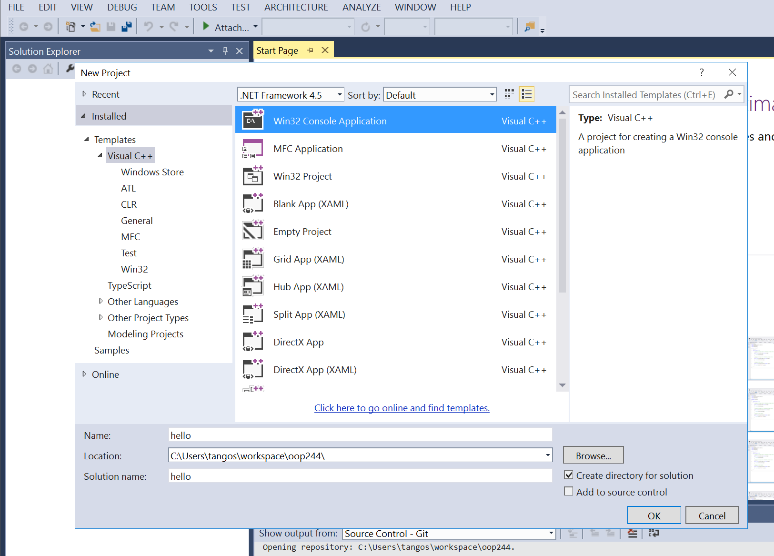Select the Samples tree item
Viewport: 774px width, 556px height.
(x=111, y=350)
